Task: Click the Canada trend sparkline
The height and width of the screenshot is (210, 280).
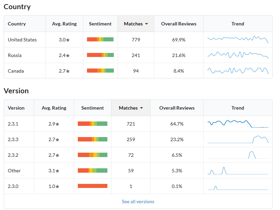Action: point(238,71)
